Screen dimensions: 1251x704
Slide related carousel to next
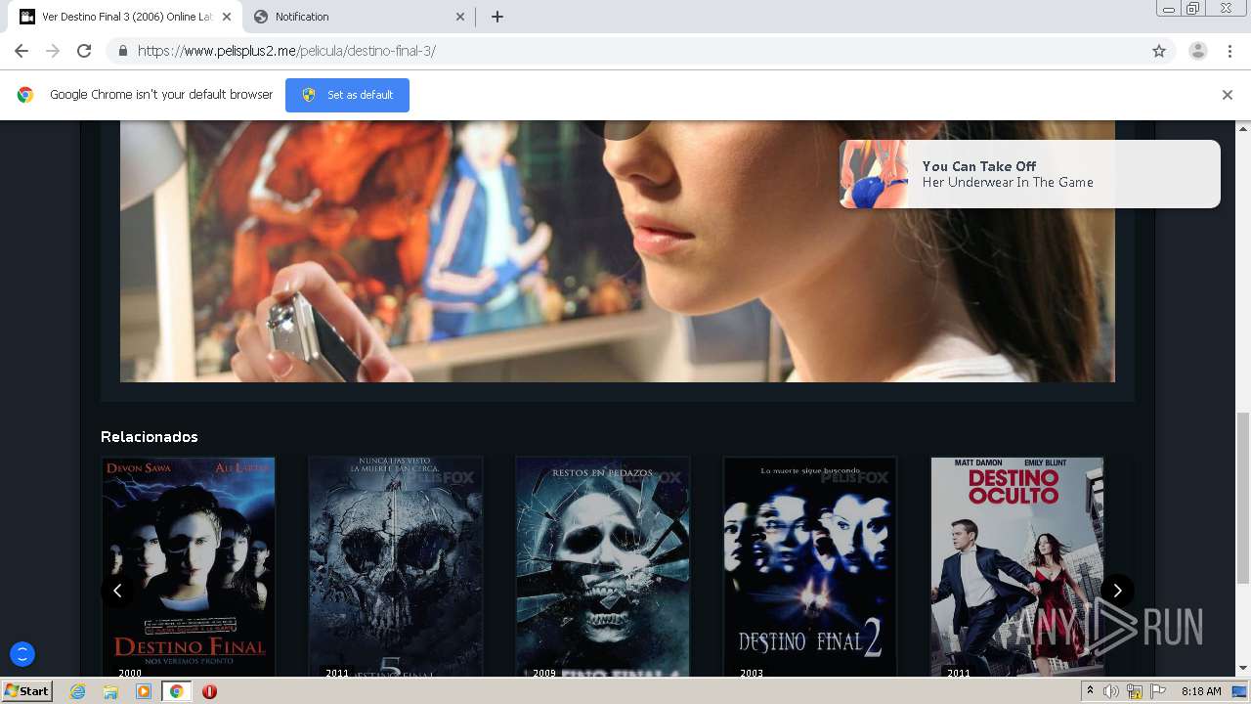click(x=1117, y=591)
